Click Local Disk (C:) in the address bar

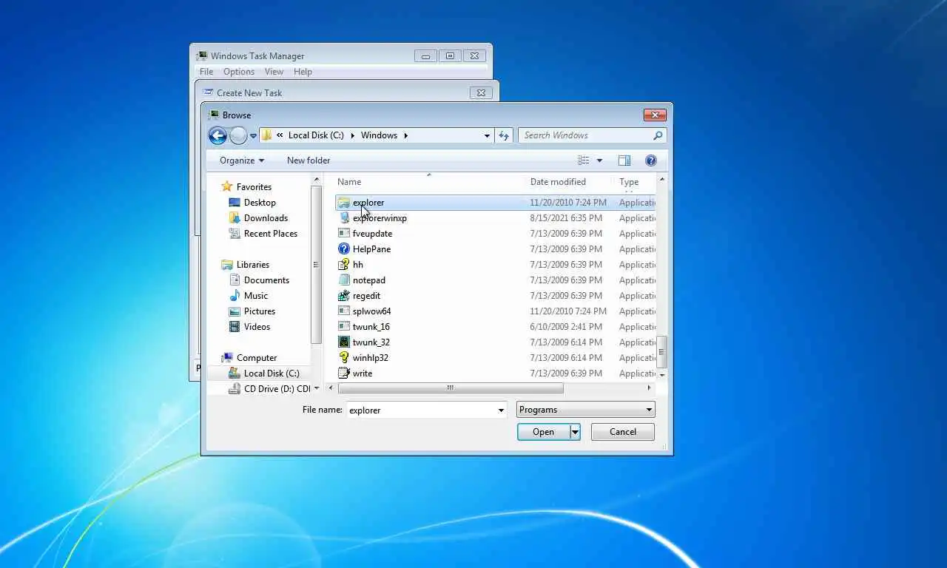316,135
